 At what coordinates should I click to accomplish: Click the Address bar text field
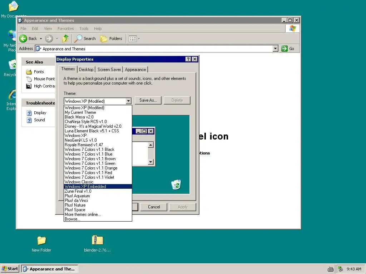point(154,49)
